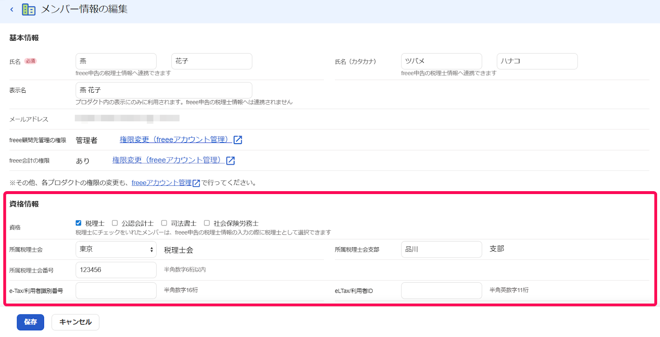660x337 pixels.
Task: Open freeeアカウント管理 link in the note
Action: click(162, 183)
